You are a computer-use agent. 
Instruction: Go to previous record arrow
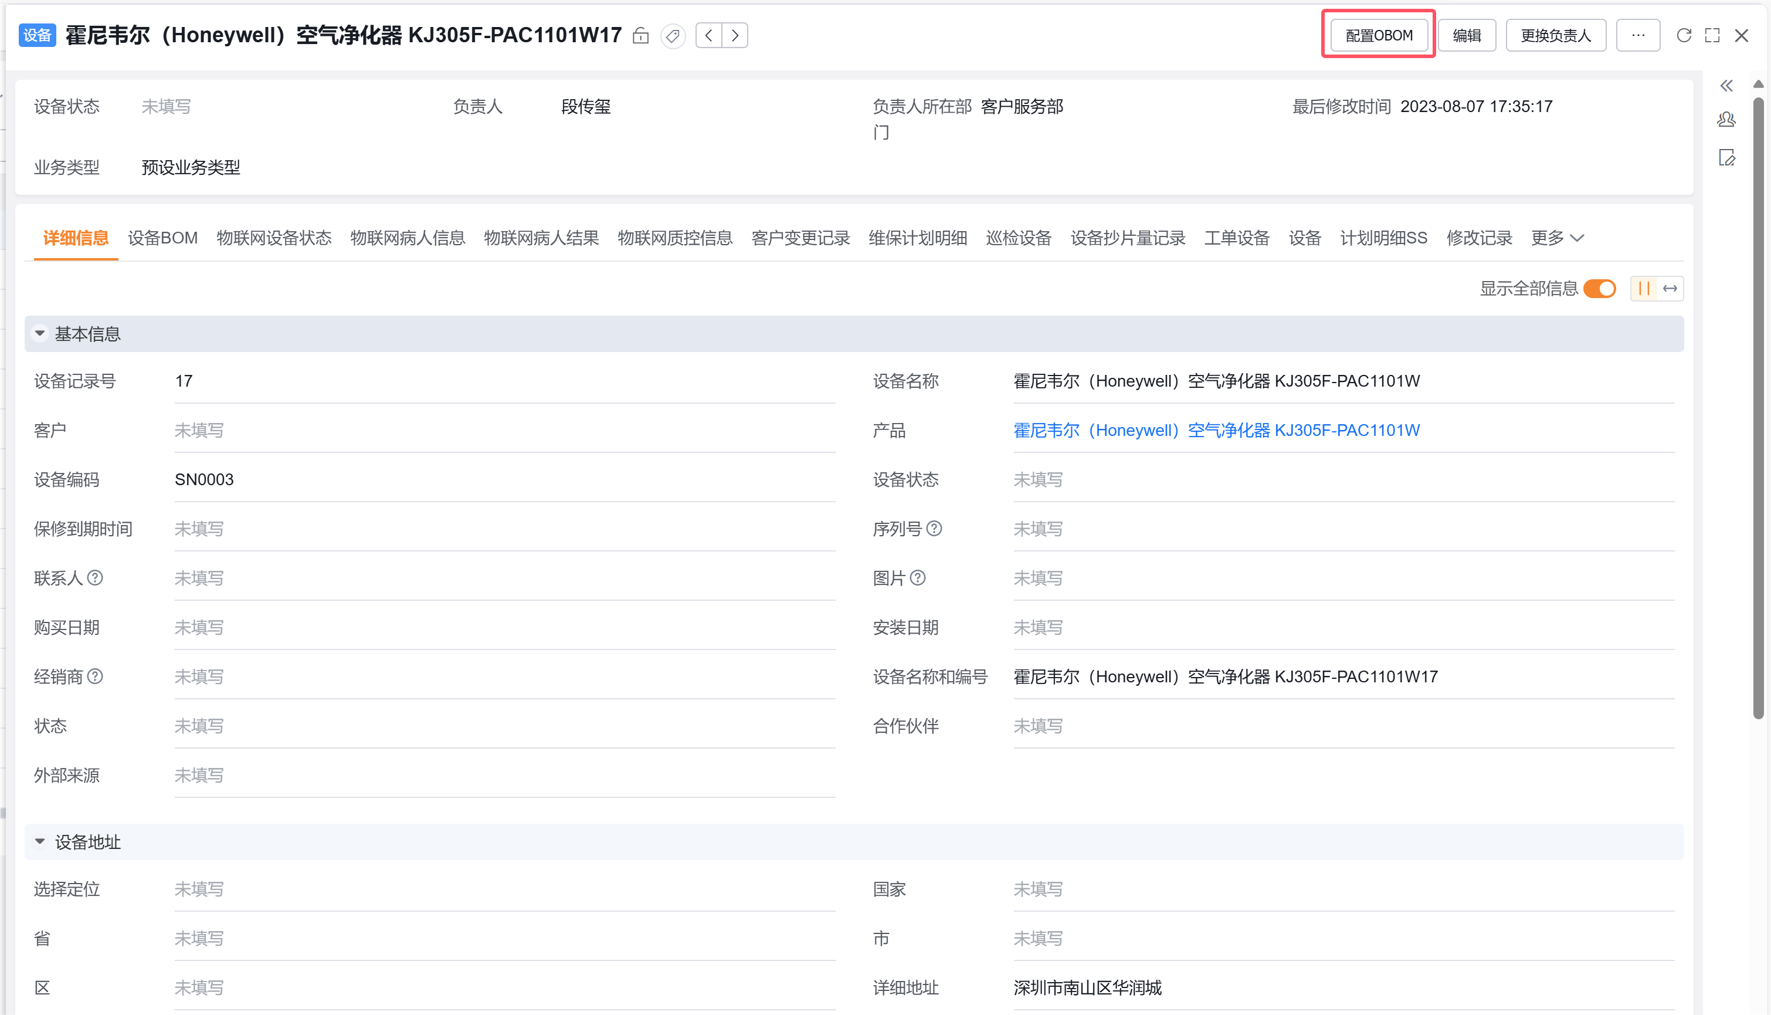pyautogui.click(x=708, y=36)
